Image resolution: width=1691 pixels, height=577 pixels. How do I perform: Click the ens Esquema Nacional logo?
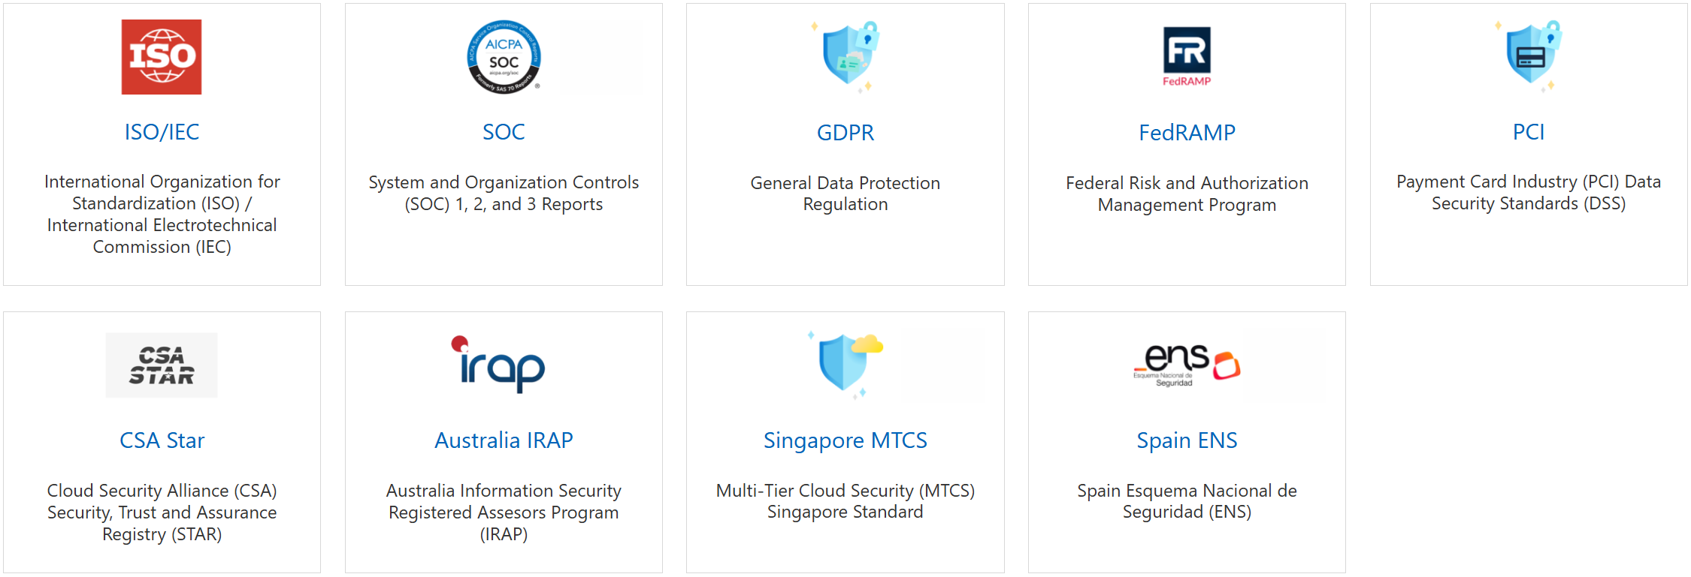coord(1187,365)
